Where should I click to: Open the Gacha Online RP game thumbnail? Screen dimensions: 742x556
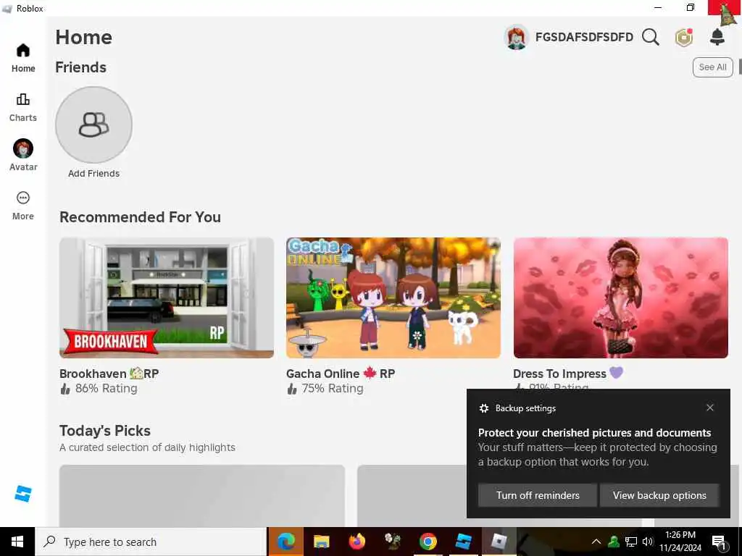pyautogui.click(x=393, y=298)
